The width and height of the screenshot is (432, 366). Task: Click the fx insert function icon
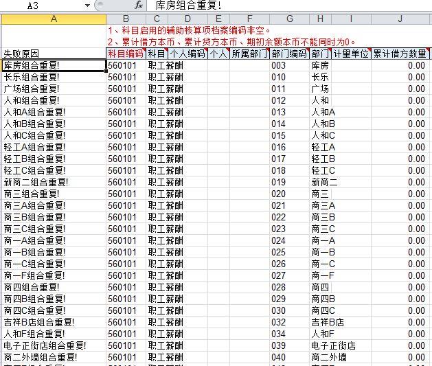(x=139, y=5)
